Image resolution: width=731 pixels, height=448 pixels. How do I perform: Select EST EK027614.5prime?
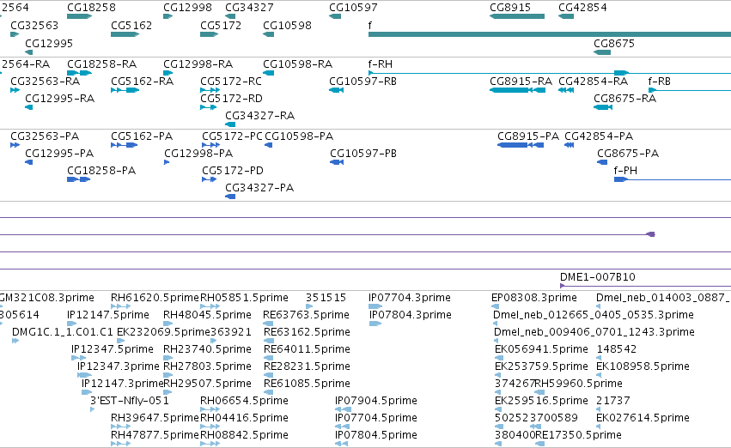(x=643, y=418)
